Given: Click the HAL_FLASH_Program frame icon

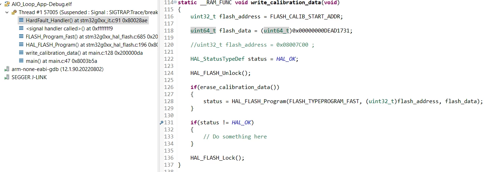Looking at the screenshot, I should 21,45.
